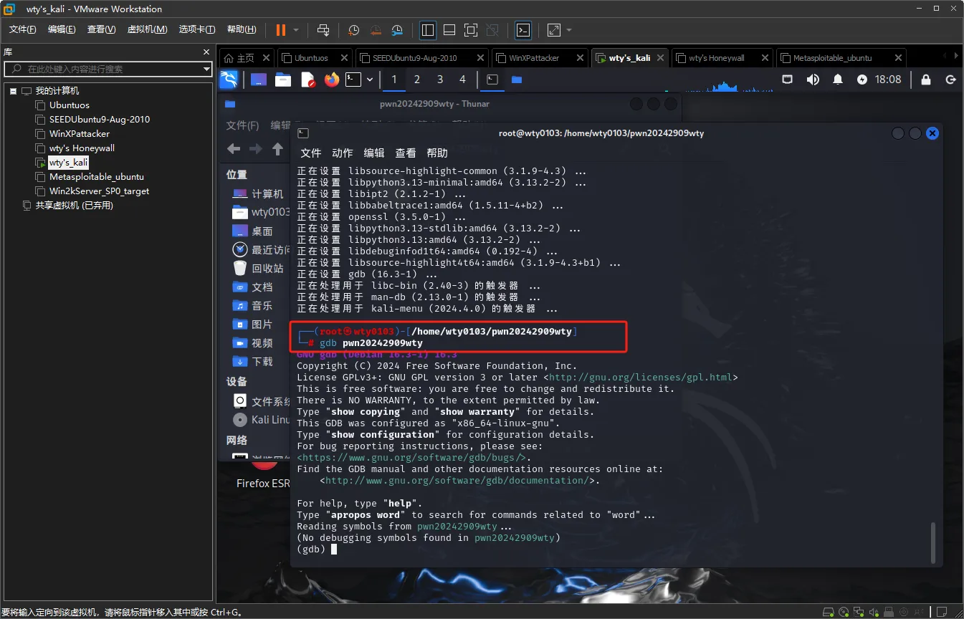The height and width of the screenshot is (619, 964).
Task: Close the Ubuntuos tab
Action: [343, 58]
